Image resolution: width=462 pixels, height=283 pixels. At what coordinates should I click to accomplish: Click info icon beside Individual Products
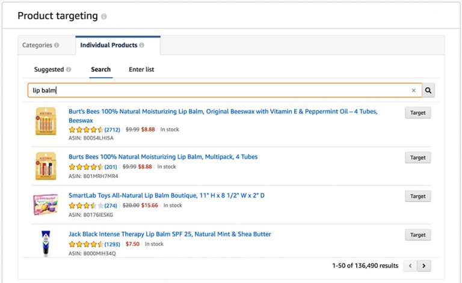pyautogui.click(x=142, y=45)
